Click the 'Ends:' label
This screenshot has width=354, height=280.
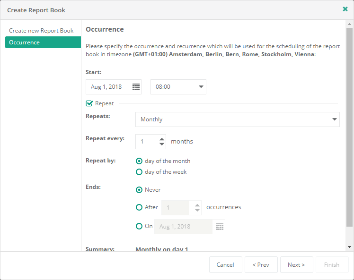click(93, 187)
